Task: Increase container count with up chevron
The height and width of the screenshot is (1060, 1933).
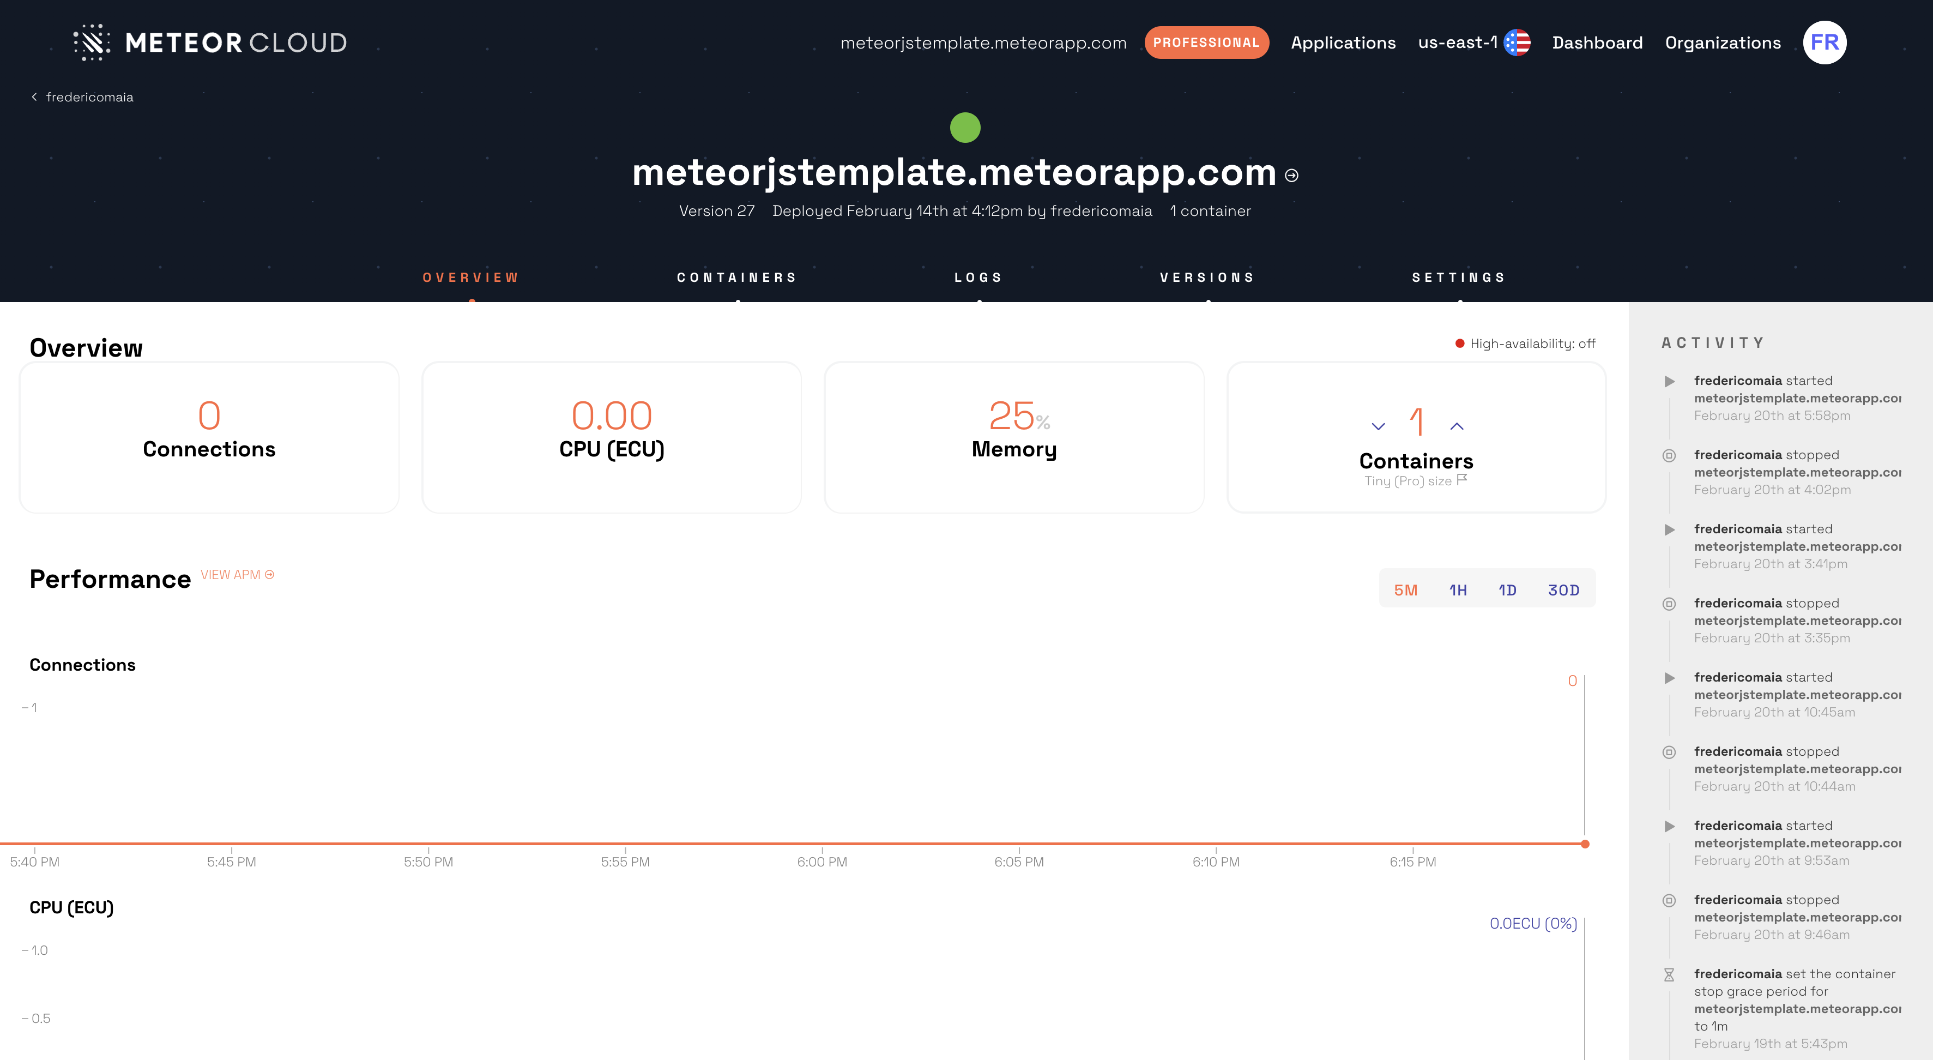Action: 1457,426
